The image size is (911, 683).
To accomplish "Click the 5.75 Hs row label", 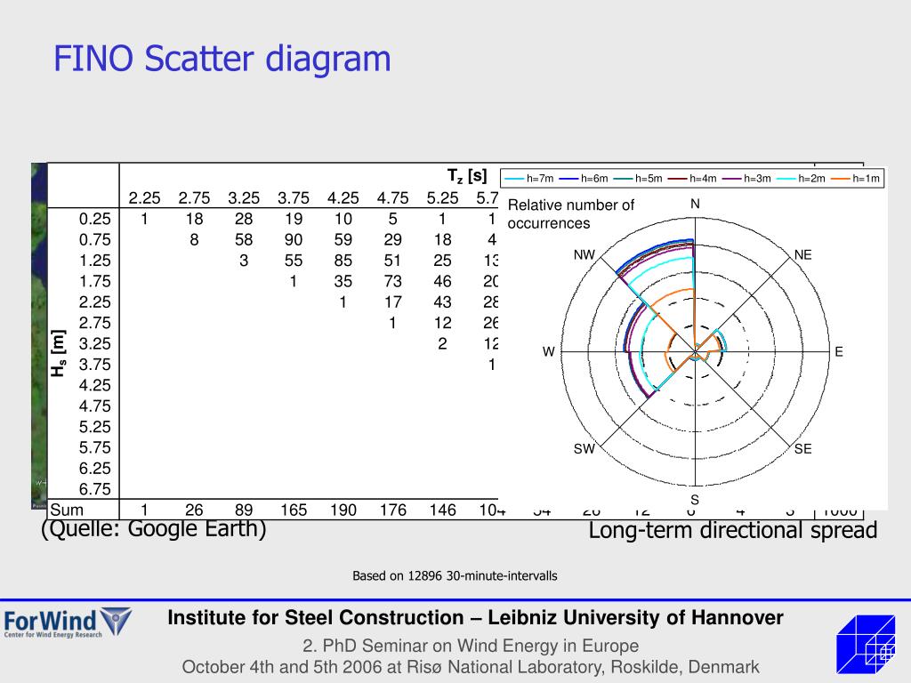I will [94, 448].
